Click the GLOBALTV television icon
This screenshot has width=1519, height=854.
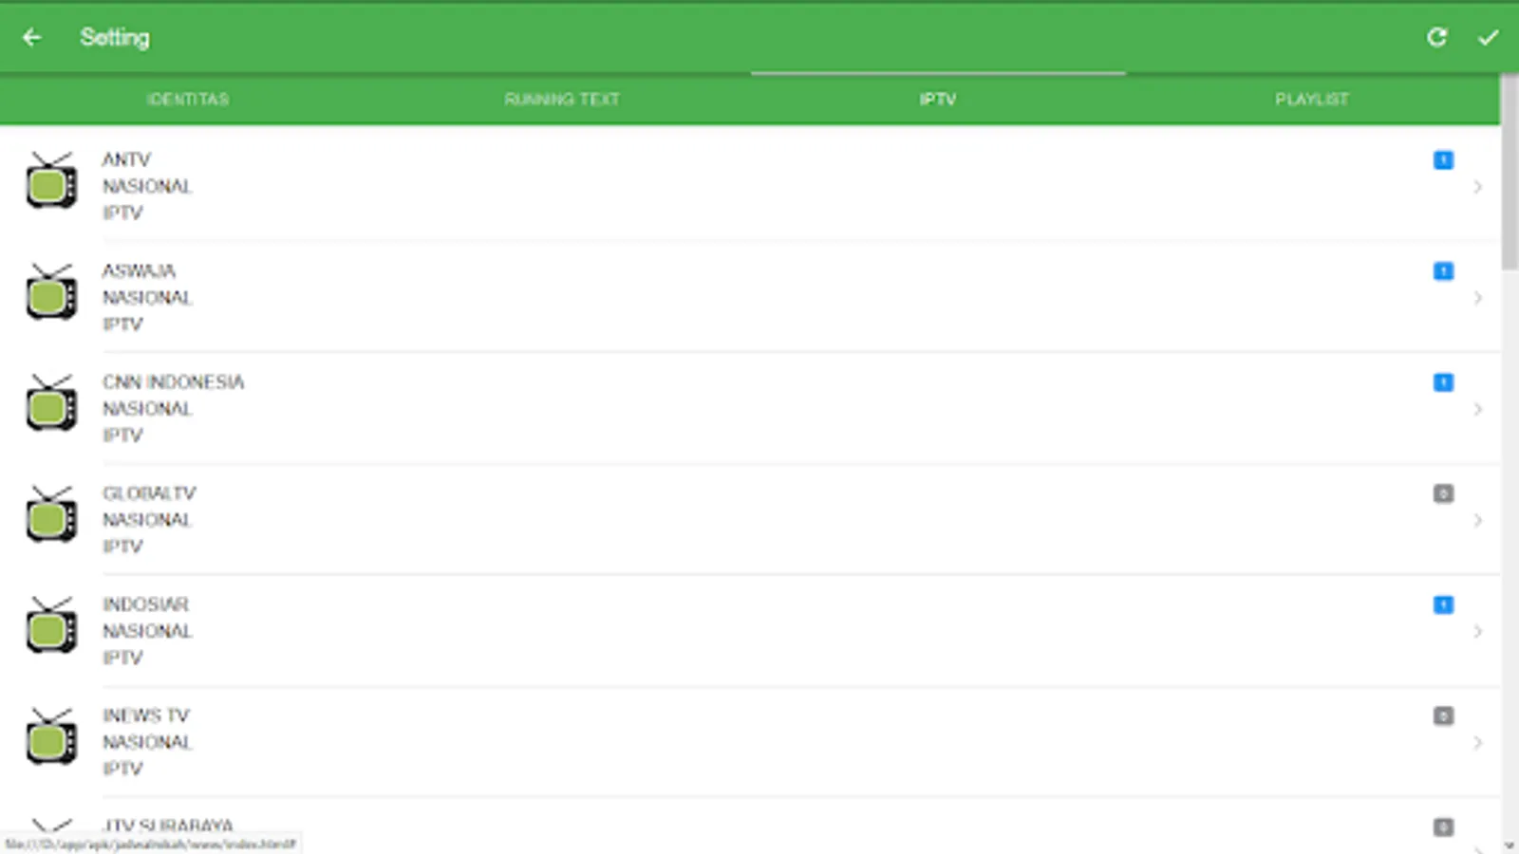click(51, 513)
